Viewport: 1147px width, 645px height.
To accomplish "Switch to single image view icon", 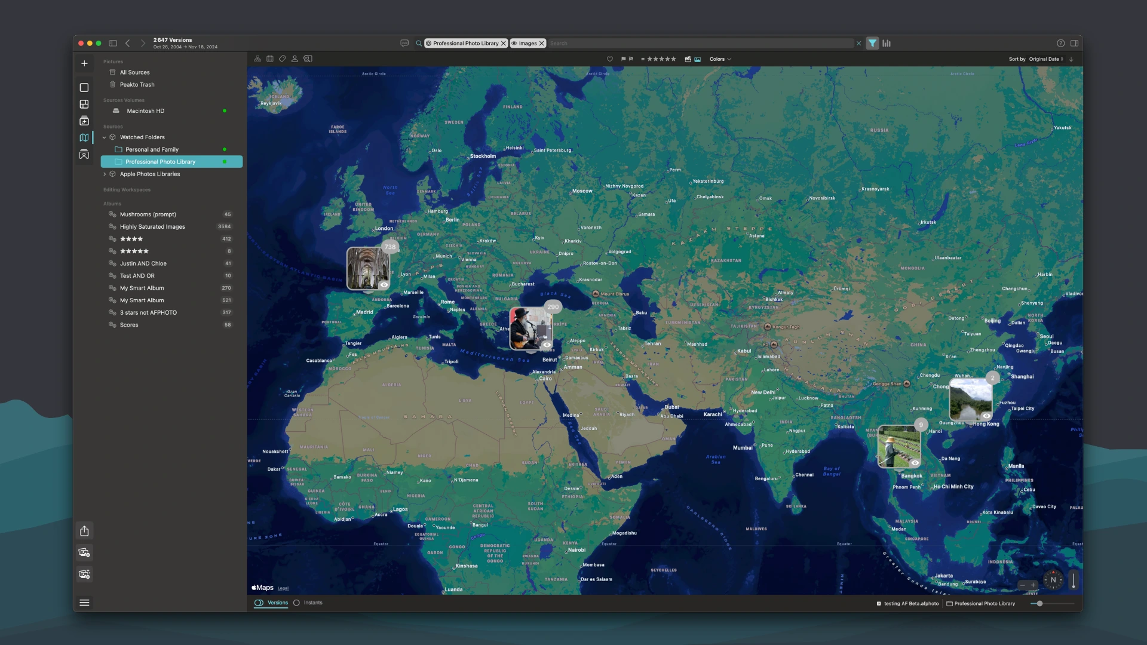I will (84, 87).
